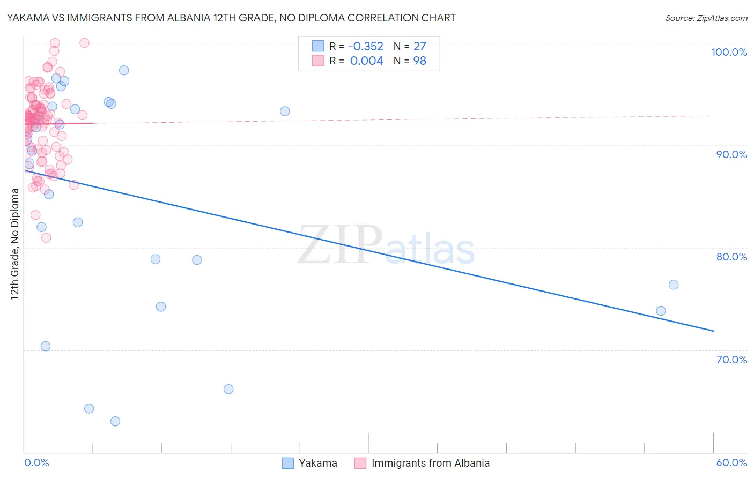This screenshot has width=754, height=478.
Task: Click the 60.0% x-axis label
Action: tap(731, 462)
